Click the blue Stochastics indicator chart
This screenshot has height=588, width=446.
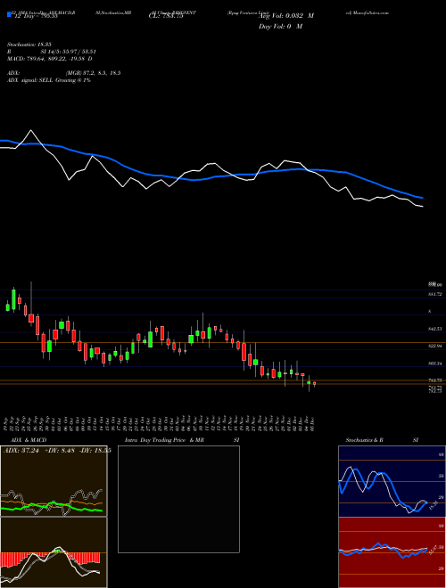tap(392, 481)
